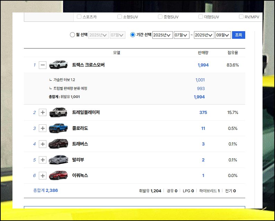Click the dark red 트래버스 thumbnail
The height and width of the screenshot is (221, 275).
click(58, 144)
